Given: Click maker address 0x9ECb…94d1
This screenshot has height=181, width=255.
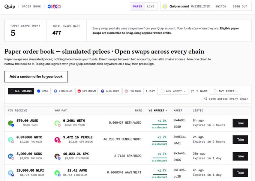Looking at the screenshot, I should coord(180,140).
